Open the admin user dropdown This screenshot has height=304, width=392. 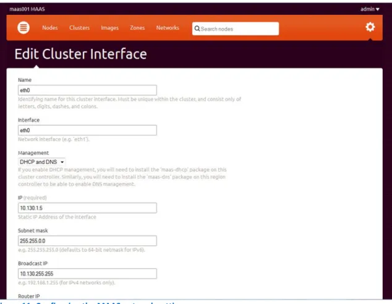coord(370,9)
